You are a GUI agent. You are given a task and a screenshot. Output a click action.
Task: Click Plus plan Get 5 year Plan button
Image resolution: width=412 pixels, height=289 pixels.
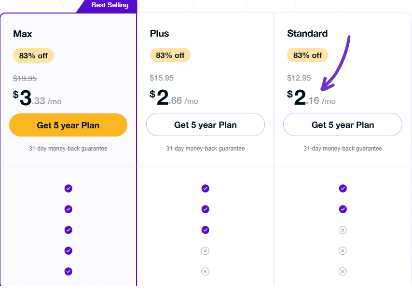pos(206,125)
